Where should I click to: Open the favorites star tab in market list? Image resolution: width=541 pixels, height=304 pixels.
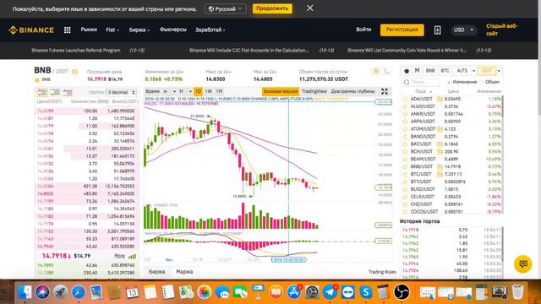[x=407, y=71]
